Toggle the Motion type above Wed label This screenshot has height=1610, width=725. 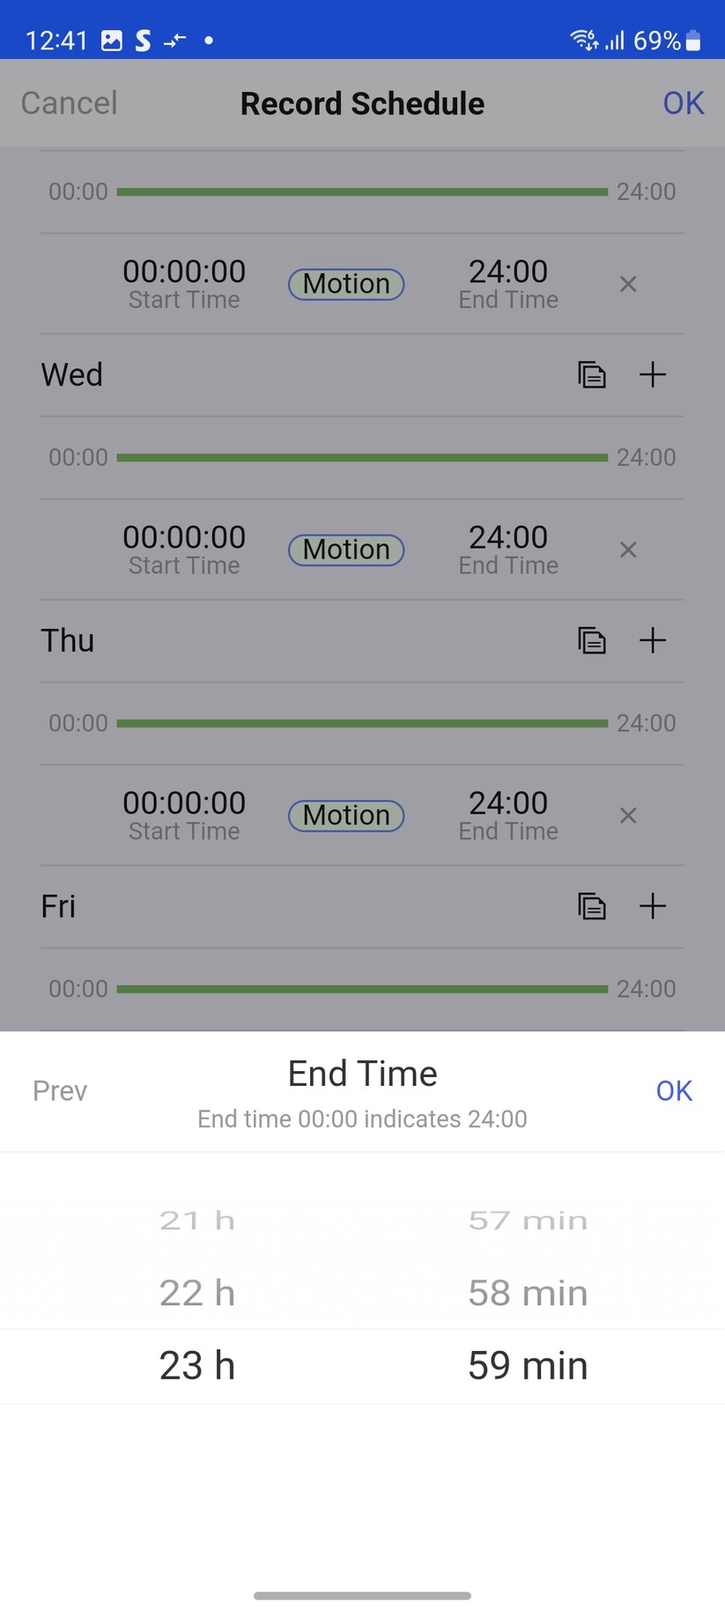tap(346, 284)
